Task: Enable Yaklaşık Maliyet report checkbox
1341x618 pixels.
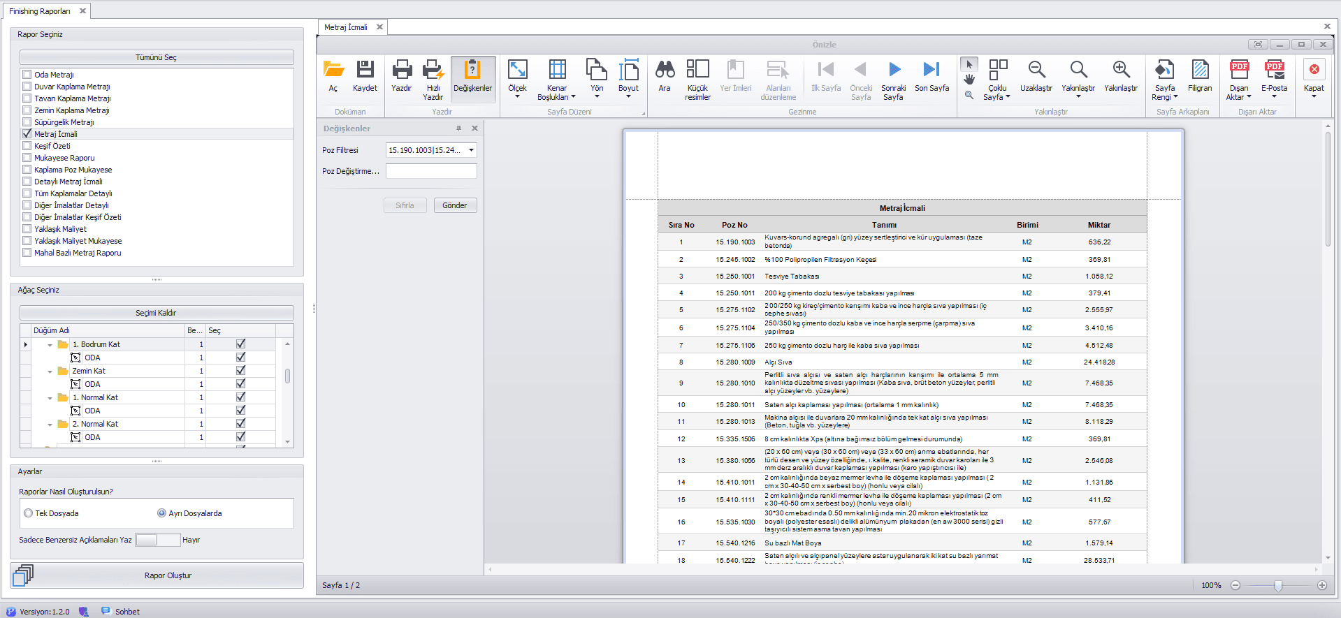Action: coord(27,229)
